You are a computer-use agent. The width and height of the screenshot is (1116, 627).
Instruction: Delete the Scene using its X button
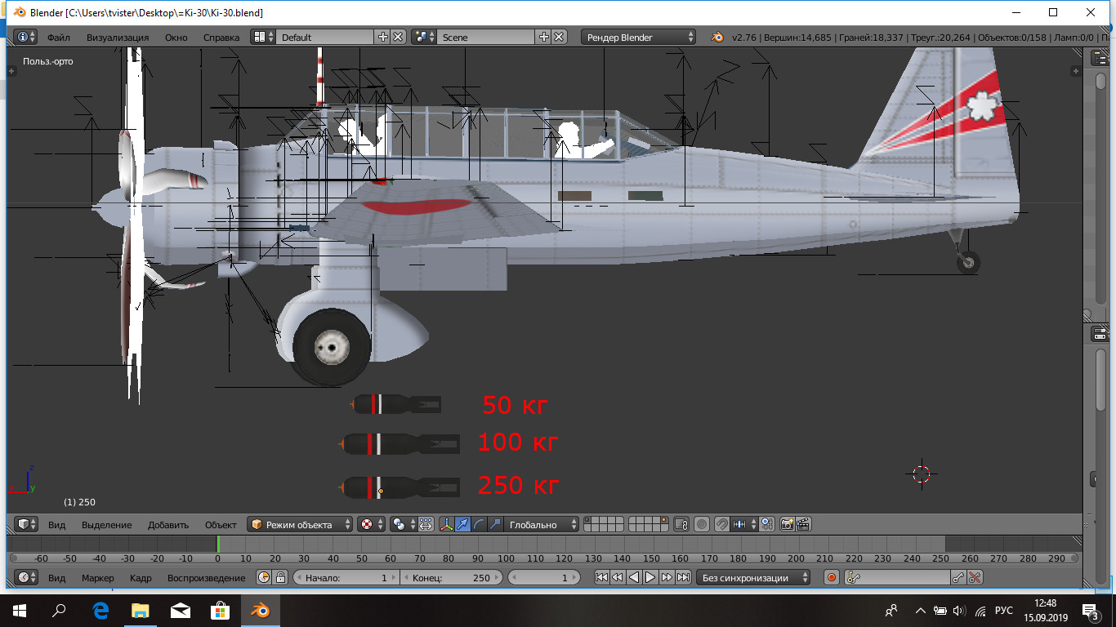tap(559, 37)
